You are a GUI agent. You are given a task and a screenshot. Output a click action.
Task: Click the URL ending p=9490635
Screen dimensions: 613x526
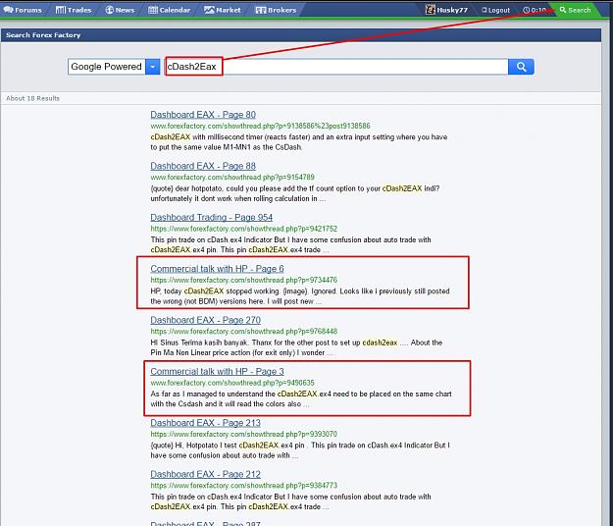232,383
